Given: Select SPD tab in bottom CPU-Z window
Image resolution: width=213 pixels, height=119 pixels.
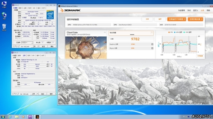Looking at the screenshot, I should [x=33, y=56].
